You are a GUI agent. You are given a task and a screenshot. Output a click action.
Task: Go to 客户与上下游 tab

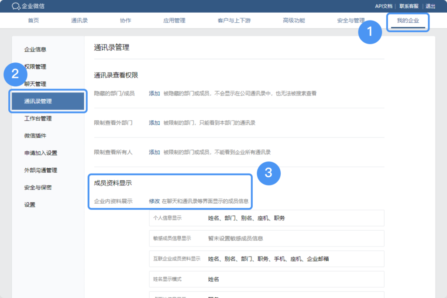(x=234, y=21)
